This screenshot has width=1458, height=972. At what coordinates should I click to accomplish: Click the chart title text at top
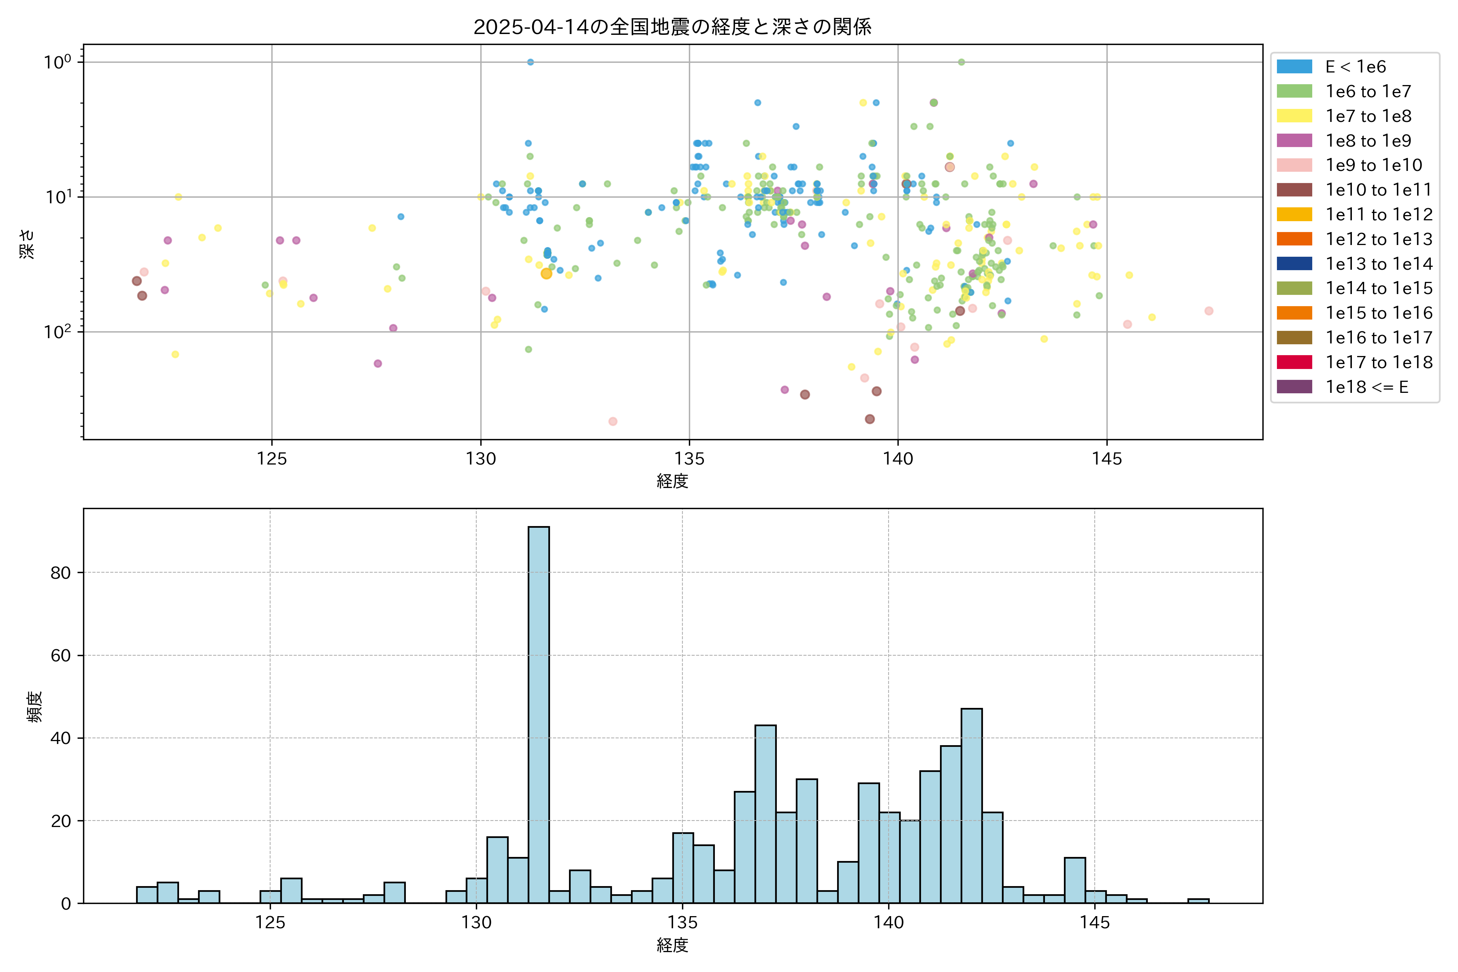tap(673, 27)
